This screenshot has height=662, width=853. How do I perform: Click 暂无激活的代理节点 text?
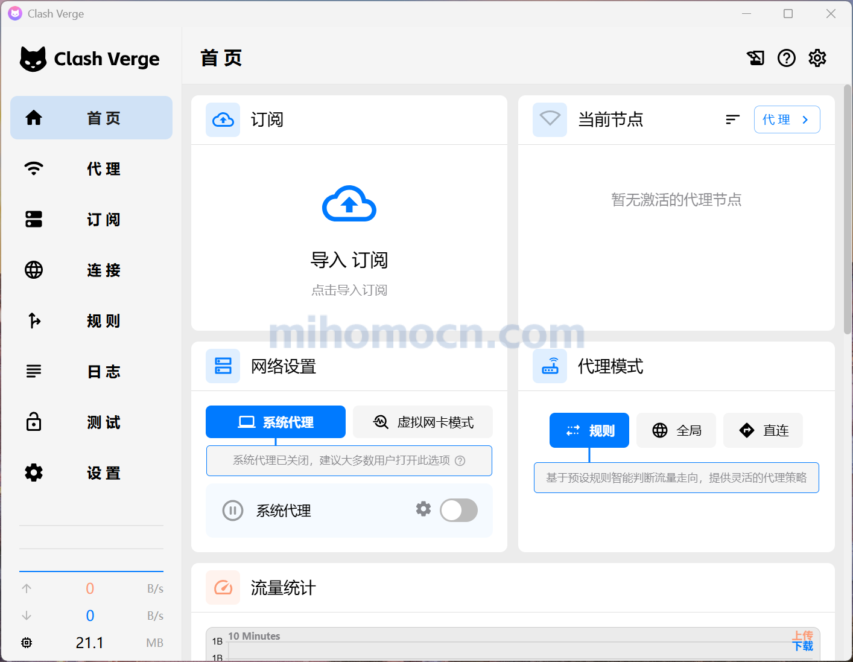pos(676,200)
